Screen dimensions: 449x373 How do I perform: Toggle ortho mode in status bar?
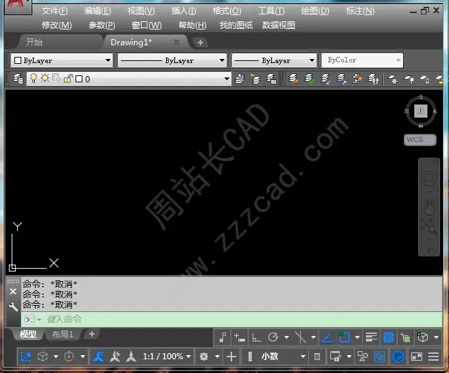tap(256, 337)
